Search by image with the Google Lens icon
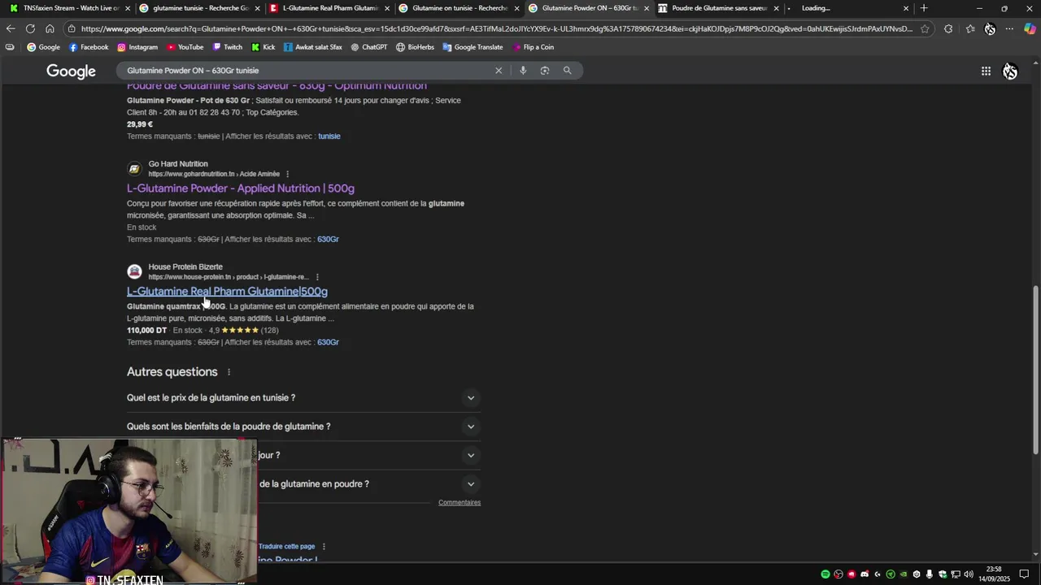The height and width of the screenshot is (585, 1041). click(545, 71)
